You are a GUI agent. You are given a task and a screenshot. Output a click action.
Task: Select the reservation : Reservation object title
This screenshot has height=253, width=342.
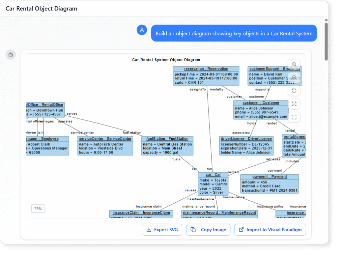click(x=206, y=69)
